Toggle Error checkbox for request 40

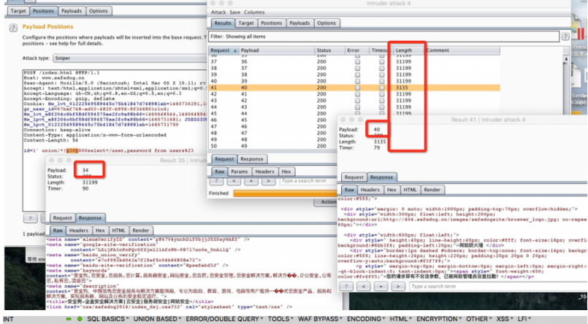tap(357, 81)
